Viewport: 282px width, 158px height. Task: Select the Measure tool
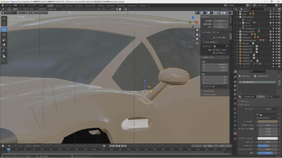(x=4, y=56)
